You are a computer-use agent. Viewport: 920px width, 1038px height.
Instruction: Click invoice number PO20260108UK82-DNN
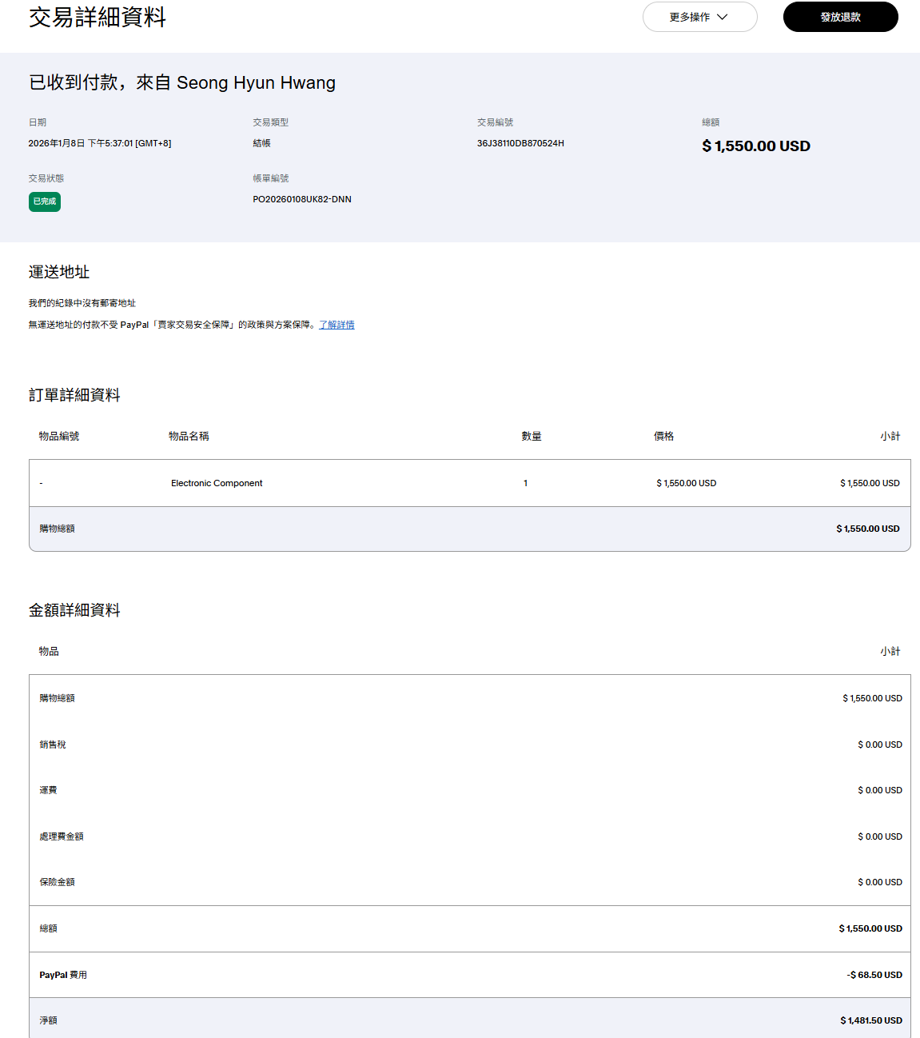(x=302, y=199)
